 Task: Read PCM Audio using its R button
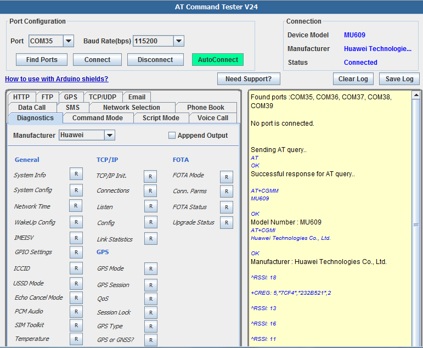tap(76, 312)
